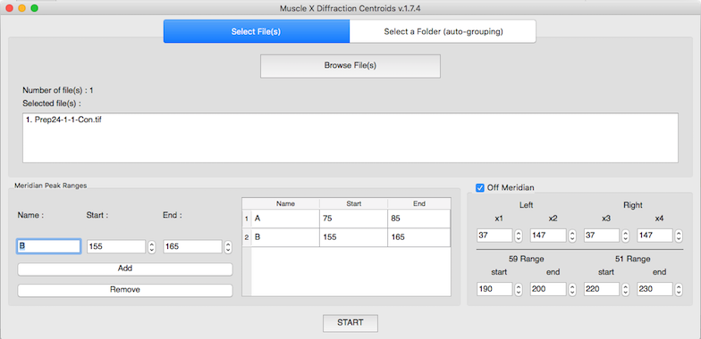Click the 59 Range start stepper
This screenshot has width=701, height=339.
click(519, 289)
